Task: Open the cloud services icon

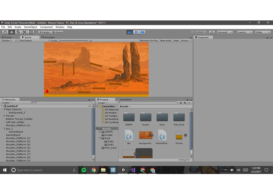Action: click(x=212, y=32)
